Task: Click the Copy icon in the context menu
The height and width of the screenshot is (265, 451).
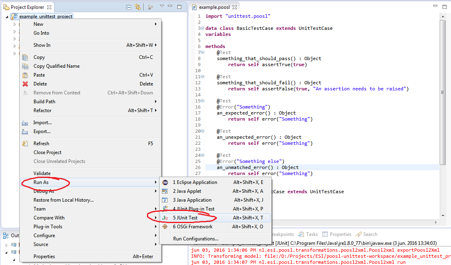Action: click(x=25, y=57)
